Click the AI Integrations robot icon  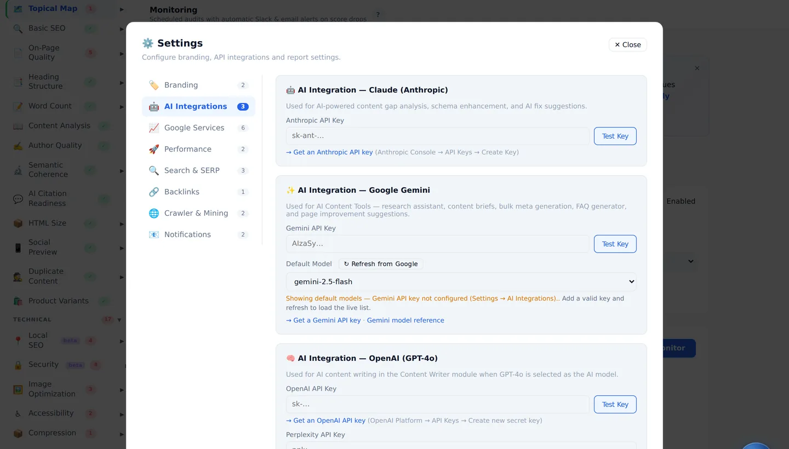coord(154,106)
